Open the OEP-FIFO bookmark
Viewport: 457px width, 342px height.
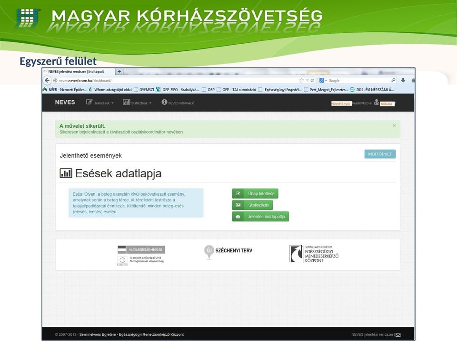coord(178,90)
